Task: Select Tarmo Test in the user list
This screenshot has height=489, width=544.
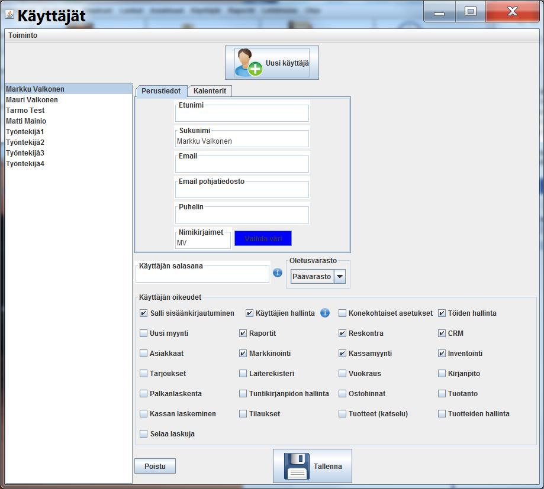Action: [69, 111]
